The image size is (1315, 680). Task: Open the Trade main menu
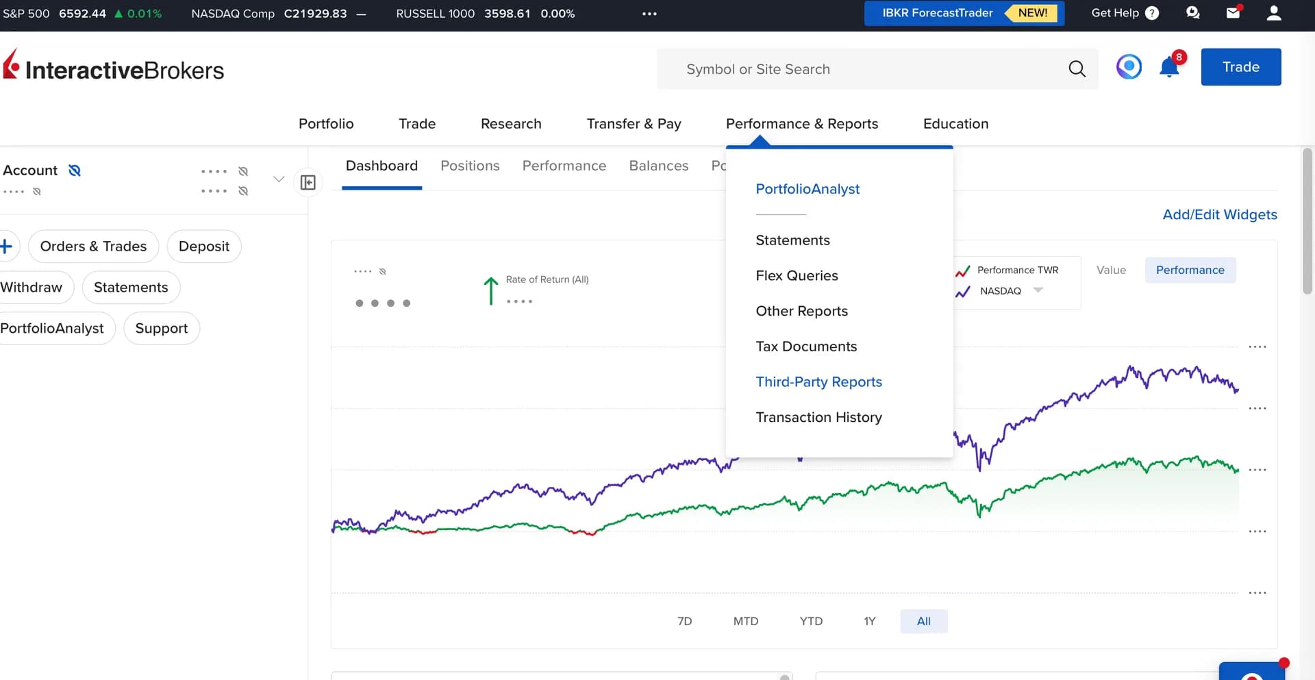click(x=417, y=124)
